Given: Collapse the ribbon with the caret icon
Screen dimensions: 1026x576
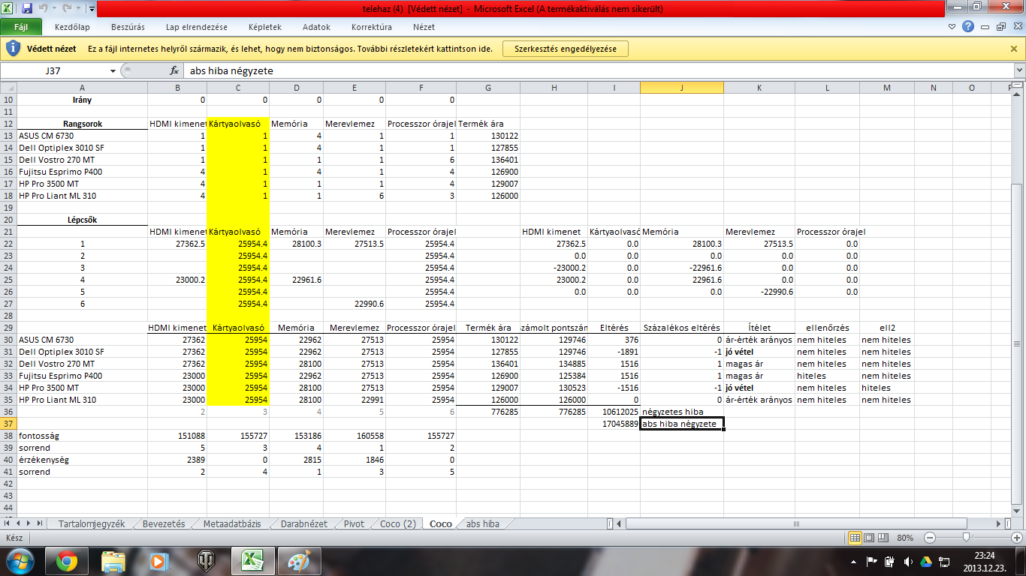Looking at the screenshot, I should tap(952, 27).
